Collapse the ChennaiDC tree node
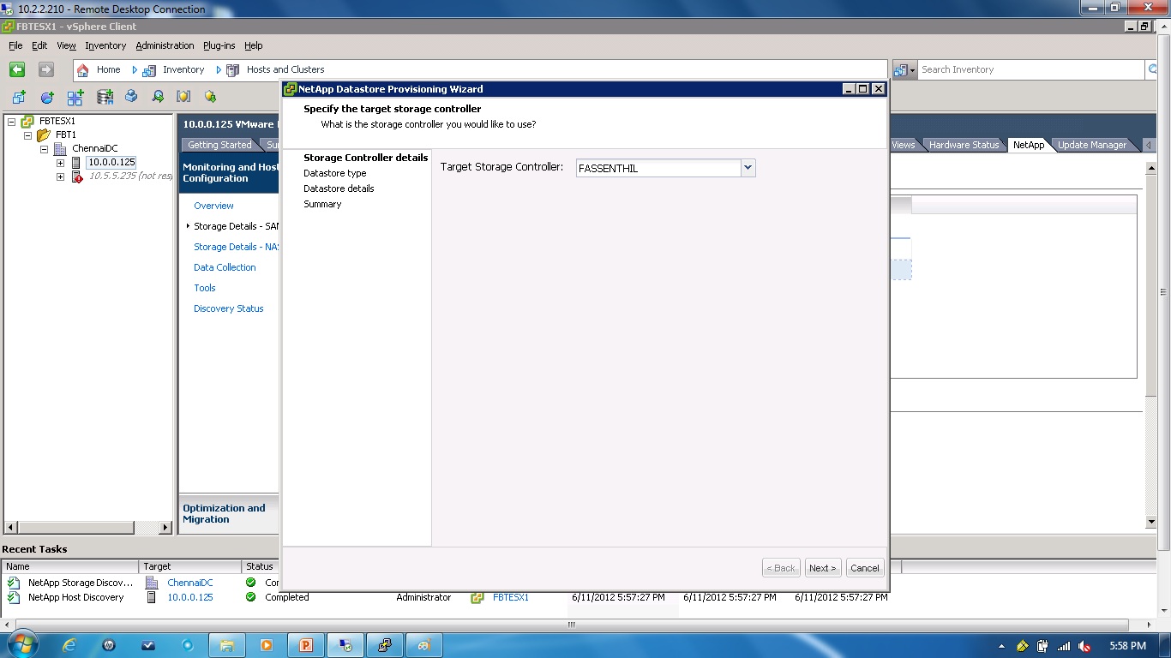This screenshot has height=658, width=1171. point(44,148)
